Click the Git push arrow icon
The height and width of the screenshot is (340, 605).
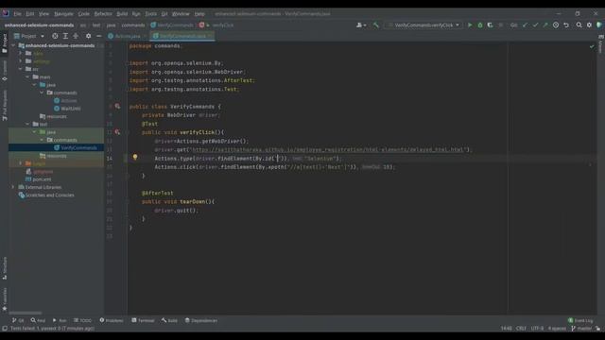[x=545, y=25]
